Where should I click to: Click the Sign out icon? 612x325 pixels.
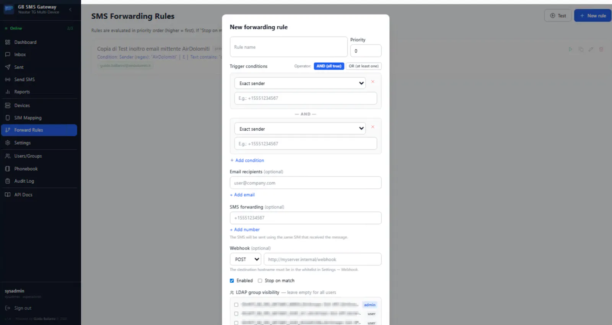tap(8, 308)
